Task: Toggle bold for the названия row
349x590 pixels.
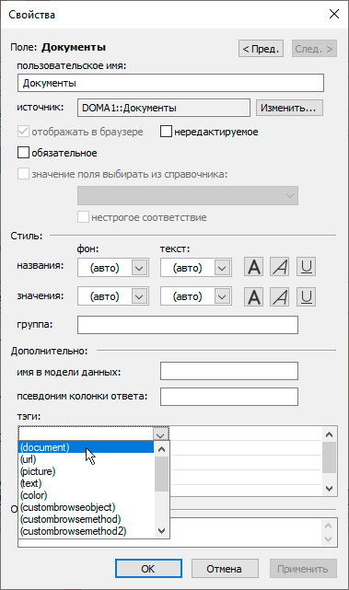Action: click(254, 267)
